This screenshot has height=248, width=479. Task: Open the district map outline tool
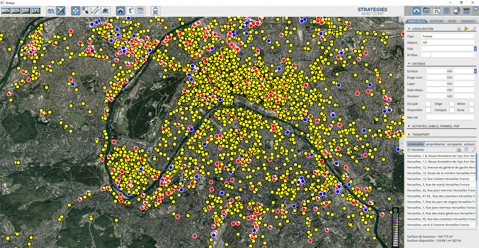click(51, 11)
